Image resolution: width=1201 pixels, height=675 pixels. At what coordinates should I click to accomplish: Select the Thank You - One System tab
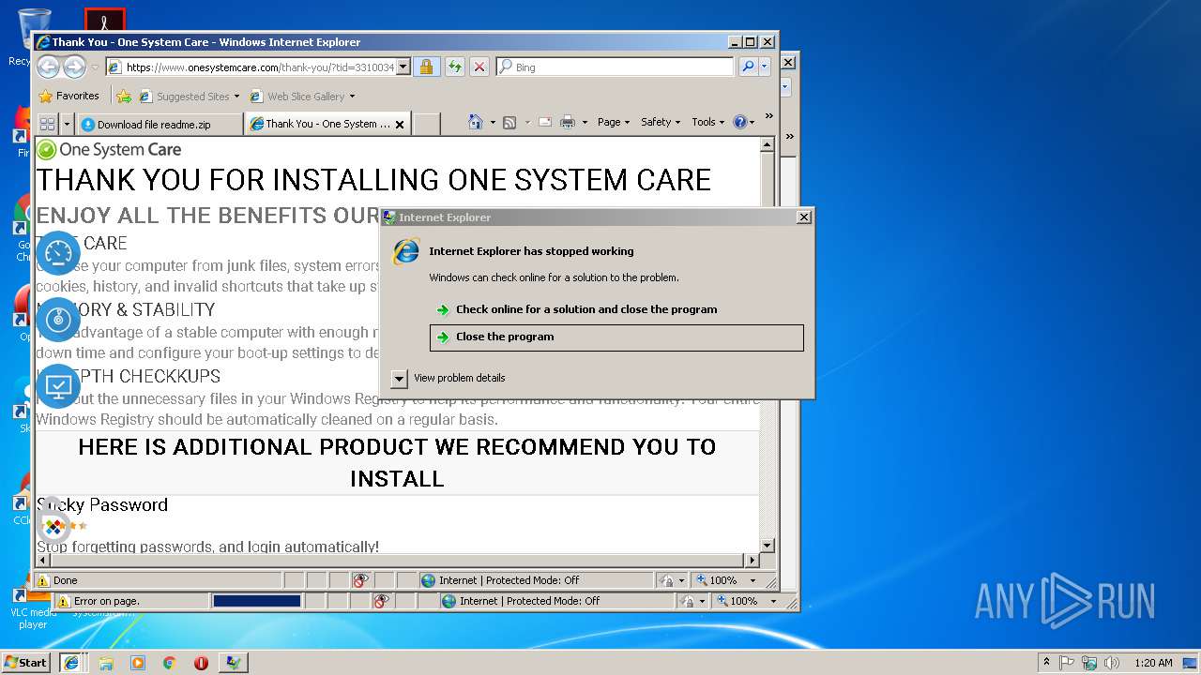[327, 124]
